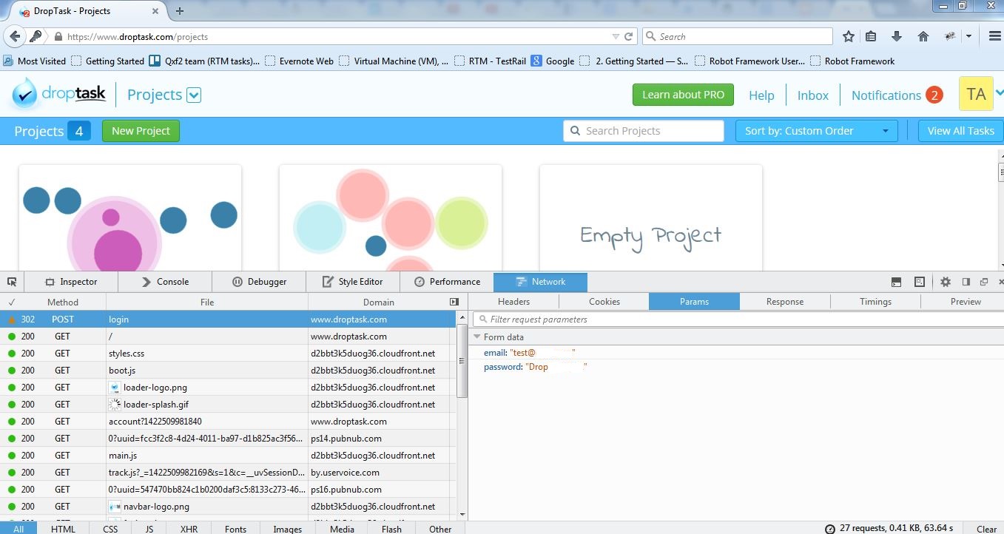Open the TA user avatar
The width and height of the screenshot is (1004, 534).
tap(976, 94)
